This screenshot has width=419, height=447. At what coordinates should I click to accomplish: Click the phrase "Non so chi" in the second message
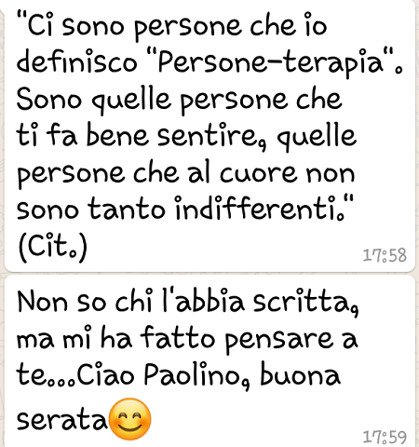pos(85,301)
